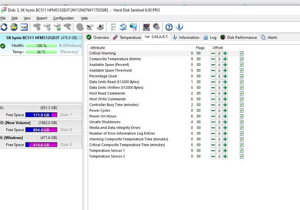The image size is (300, 210).
Task: Toggle the Percentage Used checkbox
Action: coord(242,76)
